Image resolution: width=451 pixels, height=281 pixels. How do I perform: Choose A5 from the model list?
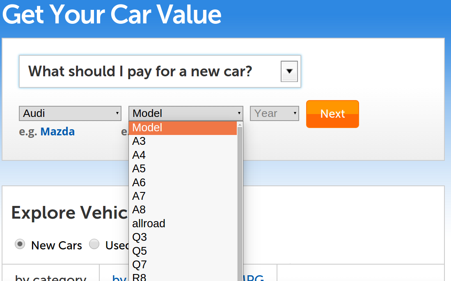[183, 169]
